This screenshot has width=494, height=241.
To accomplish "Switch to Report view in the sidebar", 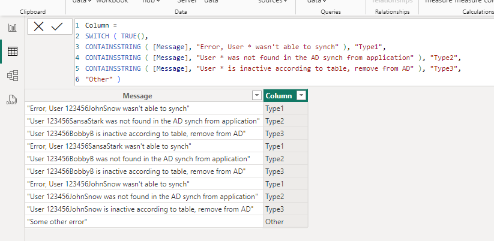I will coord(12,28).
